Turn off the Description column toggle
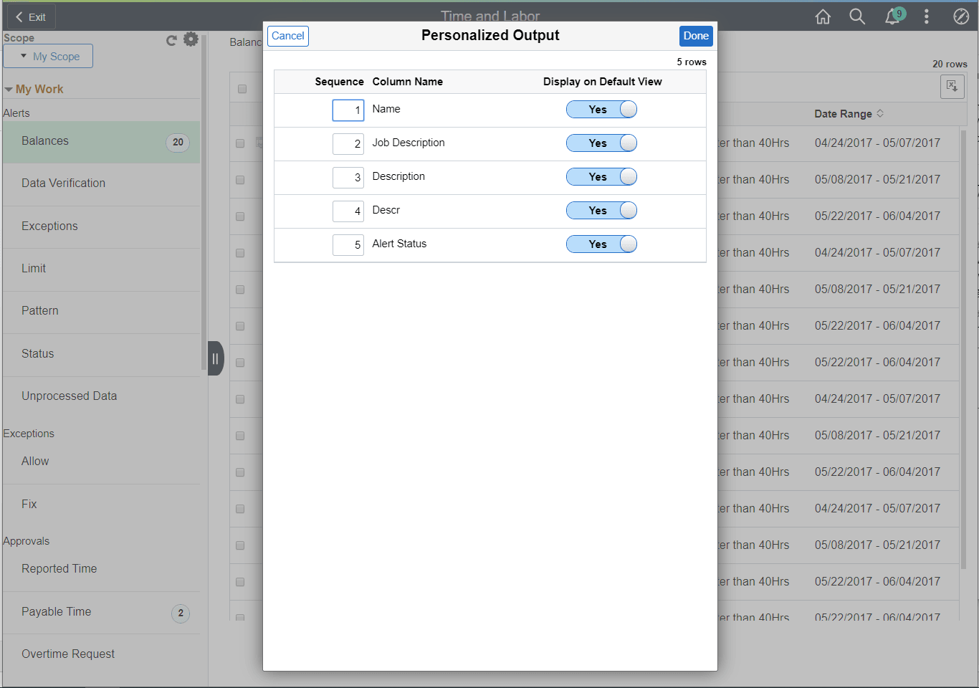This screenshot has width=979, height=688. pos(601,176)
